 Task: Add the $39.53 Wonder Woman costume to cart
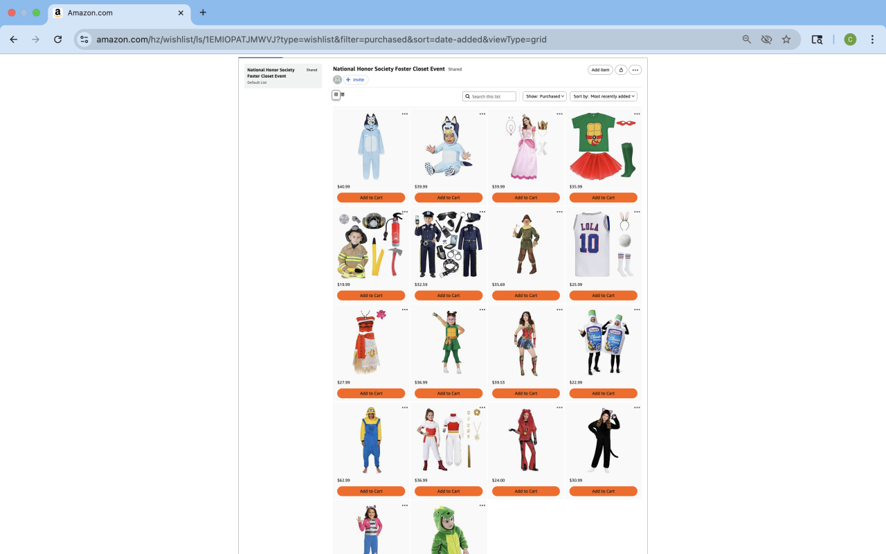[526, 393]
